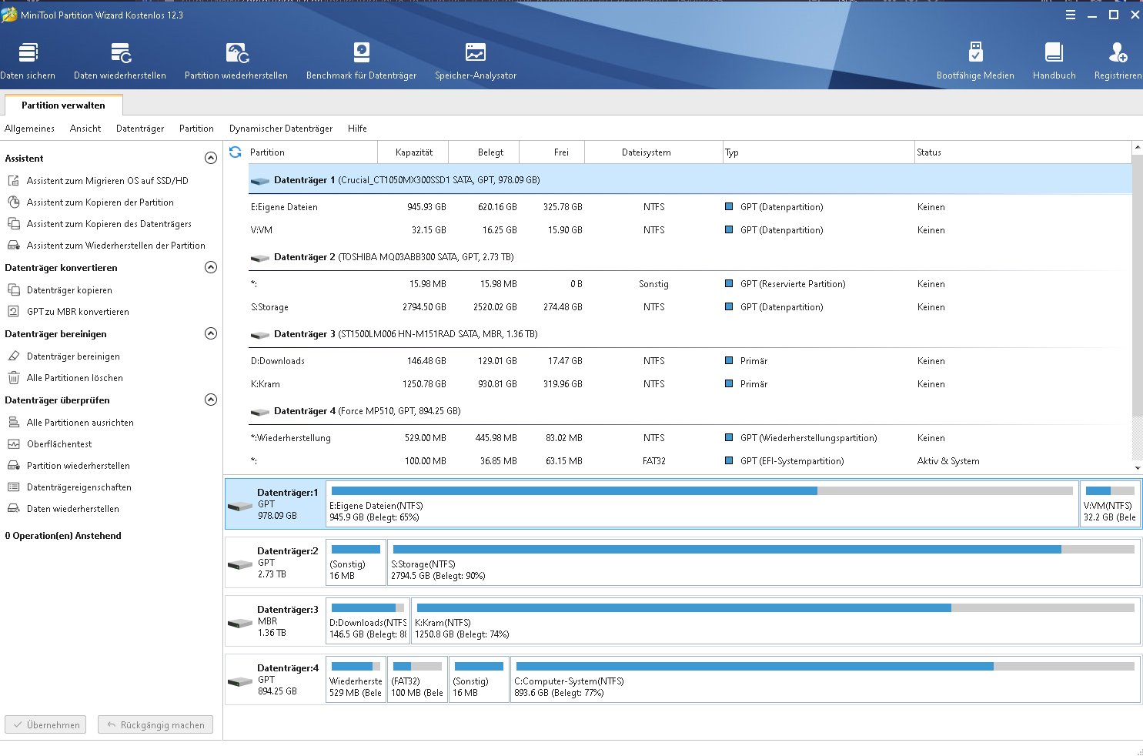Open the hamburger menu in title bar
Viewport: 1143px width, 756px height.
pos(1071,15)
